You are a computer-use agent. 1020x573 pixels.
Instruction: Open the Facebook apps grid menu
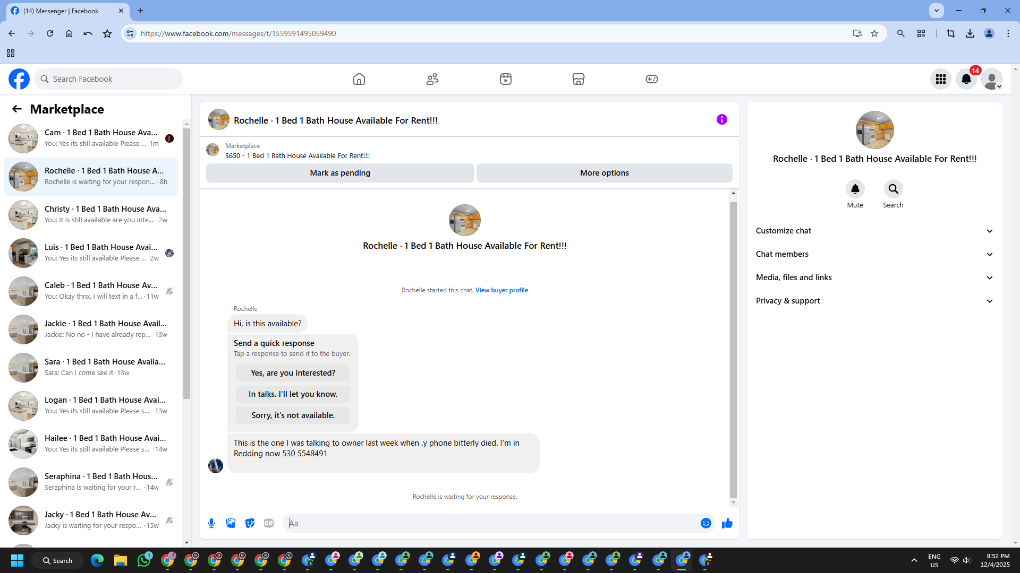tap(940, 79)
